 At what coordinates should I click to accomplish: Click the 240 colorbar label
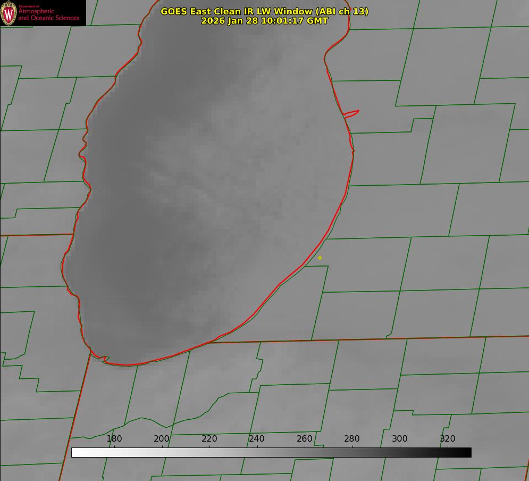click(x=257, y=438)
